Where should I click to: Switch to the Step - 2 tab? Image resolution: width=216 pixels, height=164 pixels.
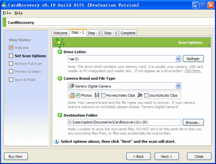click(x=94, y=33)
